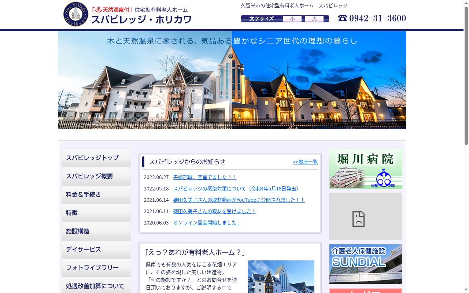469x293 pixels.
Task: Click the building photo in the article section
Action: click(281, 277)
